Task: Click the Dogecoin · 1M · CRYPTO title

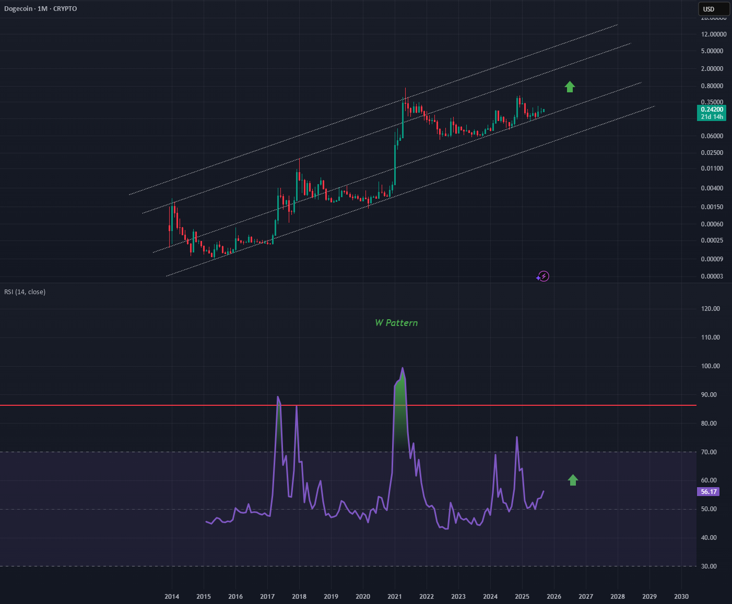Action: click(x=41, y=9)
